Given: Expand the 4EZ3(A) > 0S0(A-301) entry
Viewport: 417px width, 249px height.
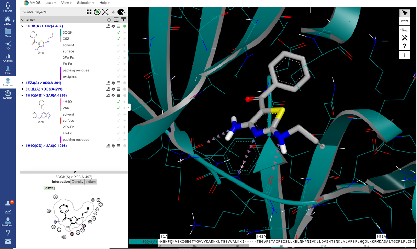Looking at the screenshot, I should click(22, 83).
